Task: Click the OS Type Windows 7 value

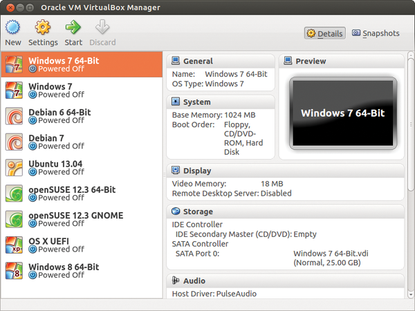Action: (224, 84)
